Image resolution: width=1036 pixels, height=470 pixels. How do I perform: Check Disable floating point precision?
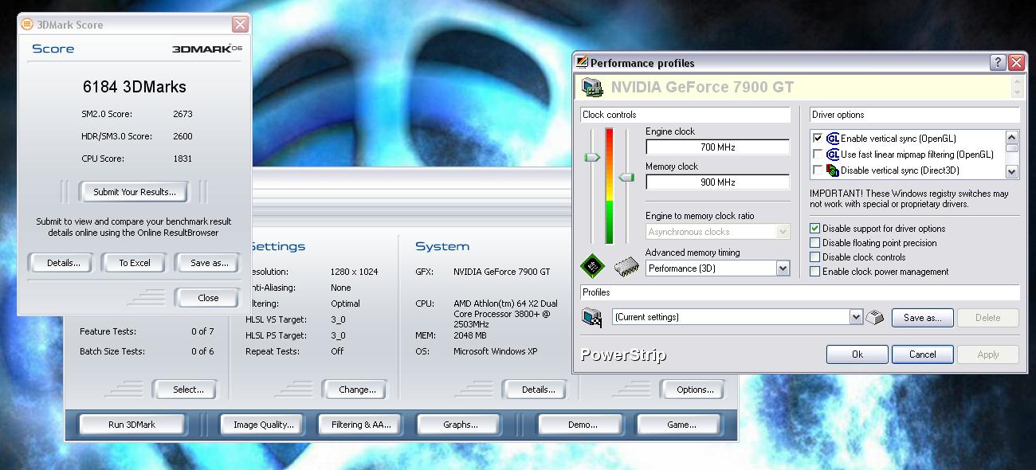(x=814, y=243)
